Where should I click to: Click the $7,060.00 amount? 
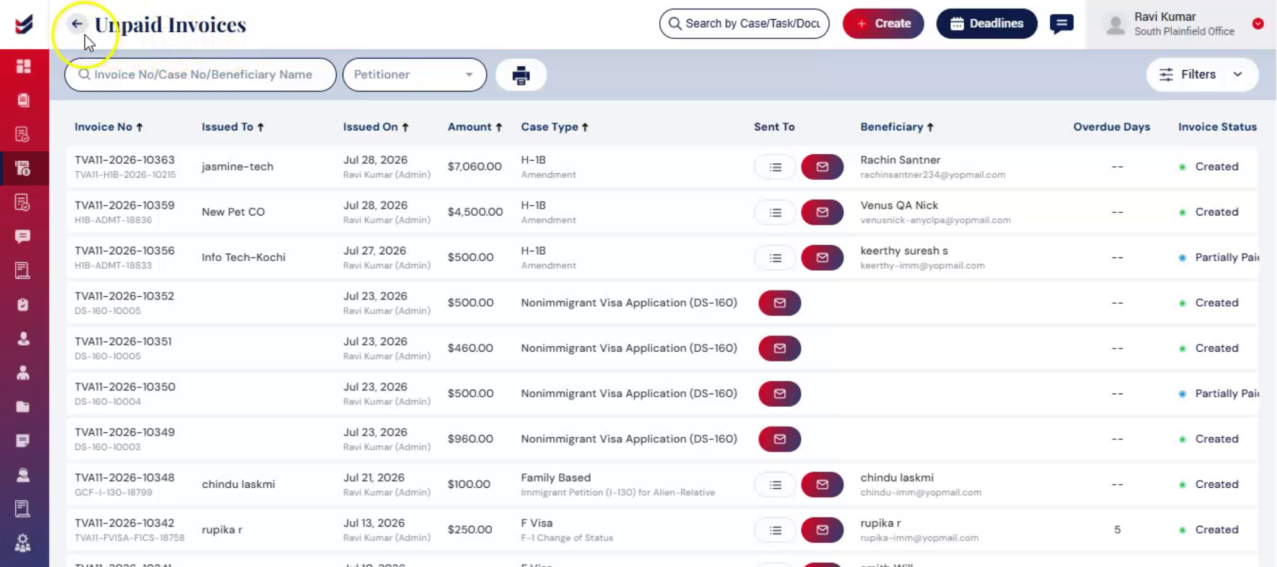coord(474,166)
